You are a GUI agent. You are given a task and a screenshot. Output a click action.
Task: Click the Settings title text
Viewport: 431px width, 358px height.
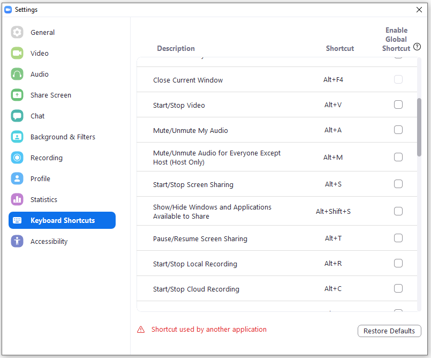[x=26, y=10]
